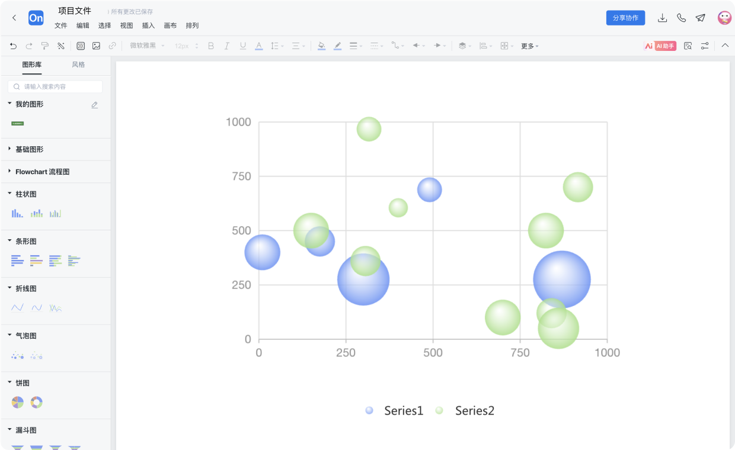This screenshot has height=450, width=735.
Task: Click the undo arrow icon
Action: [x=13, y=46]
